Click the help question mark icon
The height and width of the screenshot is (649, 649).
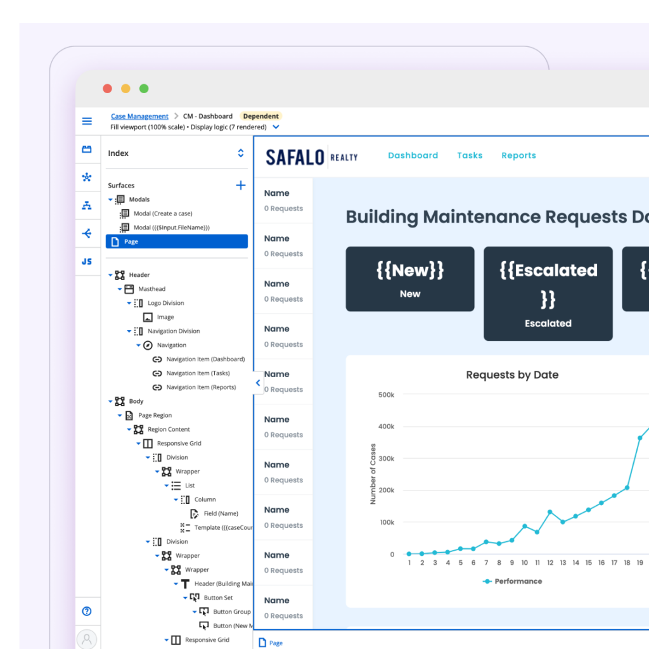(87, 612)
